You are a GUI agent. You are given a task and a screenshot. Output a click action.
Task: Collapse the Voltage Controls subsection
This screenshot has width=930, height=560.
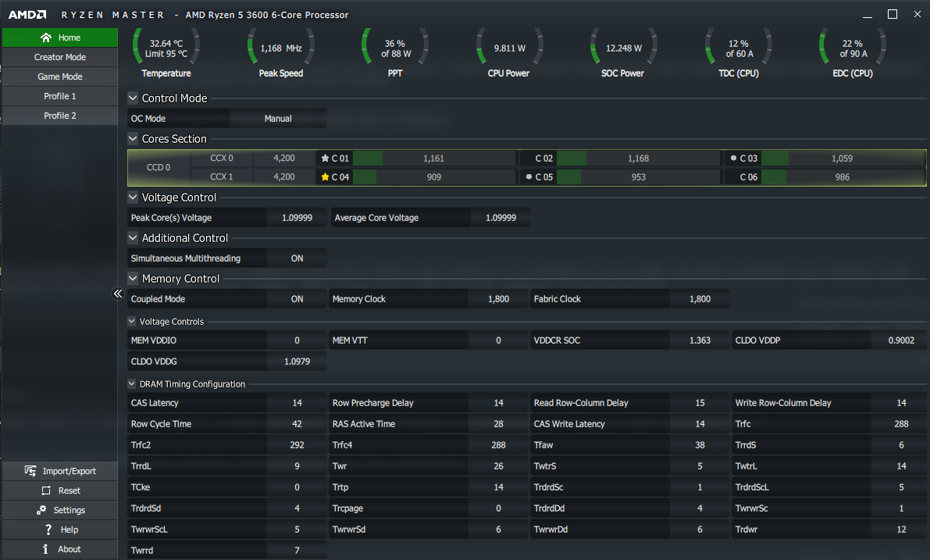(132, 321)
